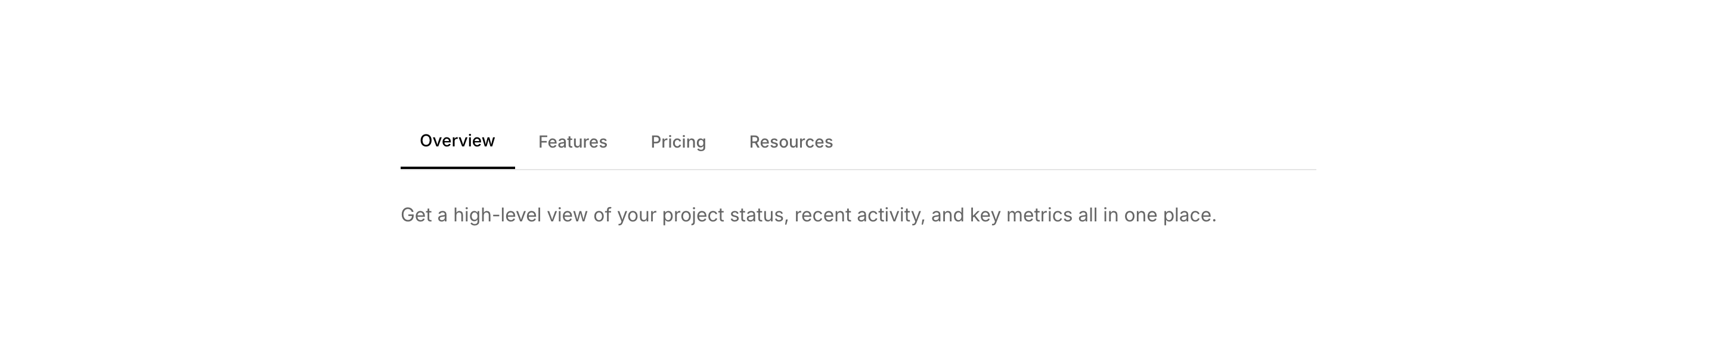This screenshot has width=1717, height=344.
Task: Click the black underline beneath Overview
Action: (x=457, y=168)
